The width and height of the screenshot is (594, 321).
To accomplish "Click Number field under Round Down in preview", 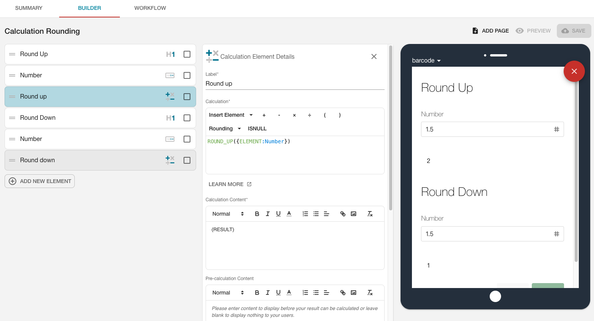I will point(492,234).
